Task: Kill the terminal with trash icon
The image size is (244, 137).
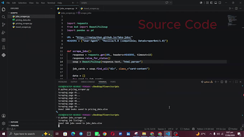Action: tap(226, 82)
